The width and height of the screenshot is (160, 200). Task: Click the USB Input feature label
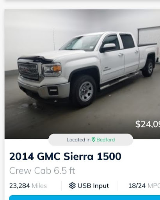tap(93, 186)
